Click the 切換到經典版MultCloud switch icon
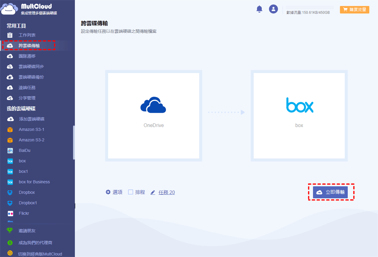378x257 pixels. [x=10, y=254]
